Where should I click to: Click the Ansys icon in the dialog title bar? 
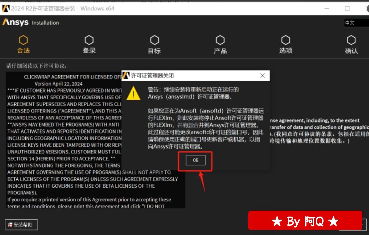pos(126,75)
